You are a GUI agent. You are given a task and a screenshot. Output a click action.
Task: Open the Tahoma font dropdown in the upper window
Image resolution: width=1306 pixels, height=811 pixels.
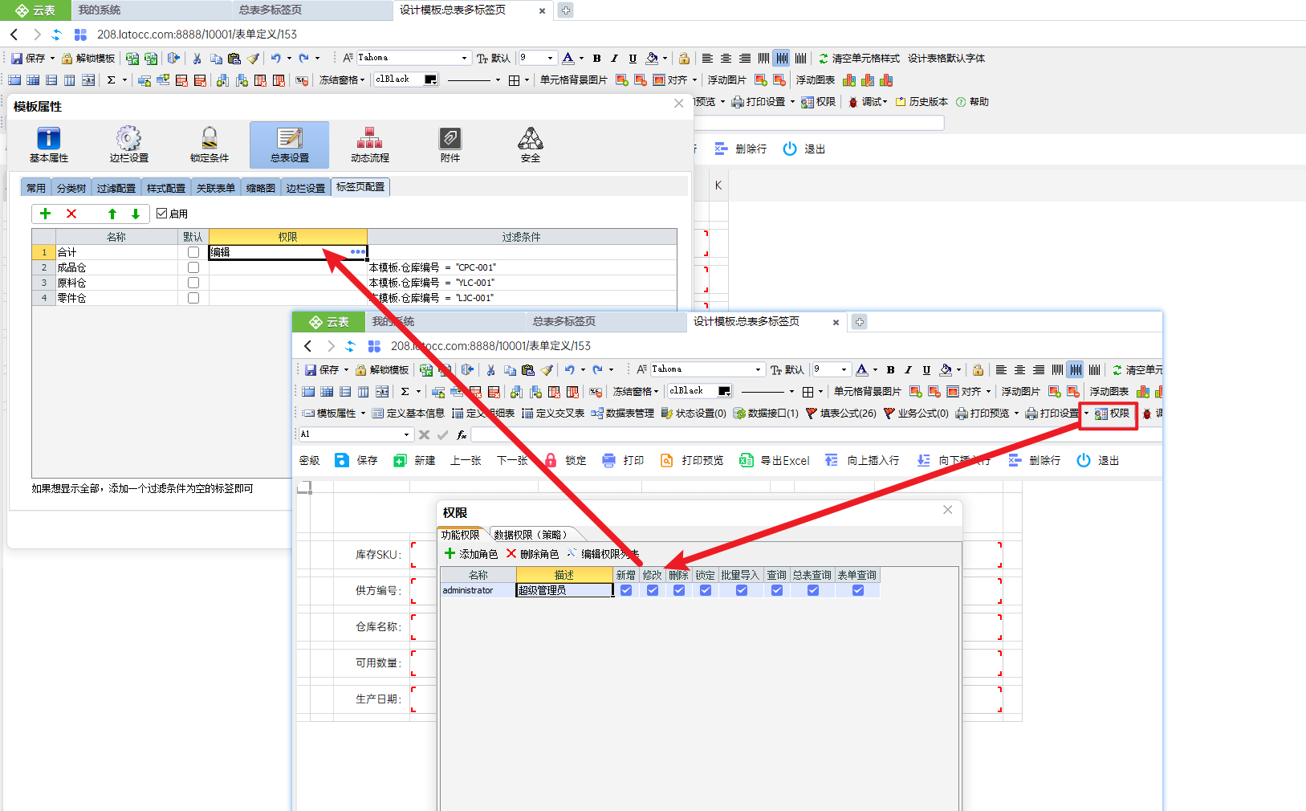[464, 58]
